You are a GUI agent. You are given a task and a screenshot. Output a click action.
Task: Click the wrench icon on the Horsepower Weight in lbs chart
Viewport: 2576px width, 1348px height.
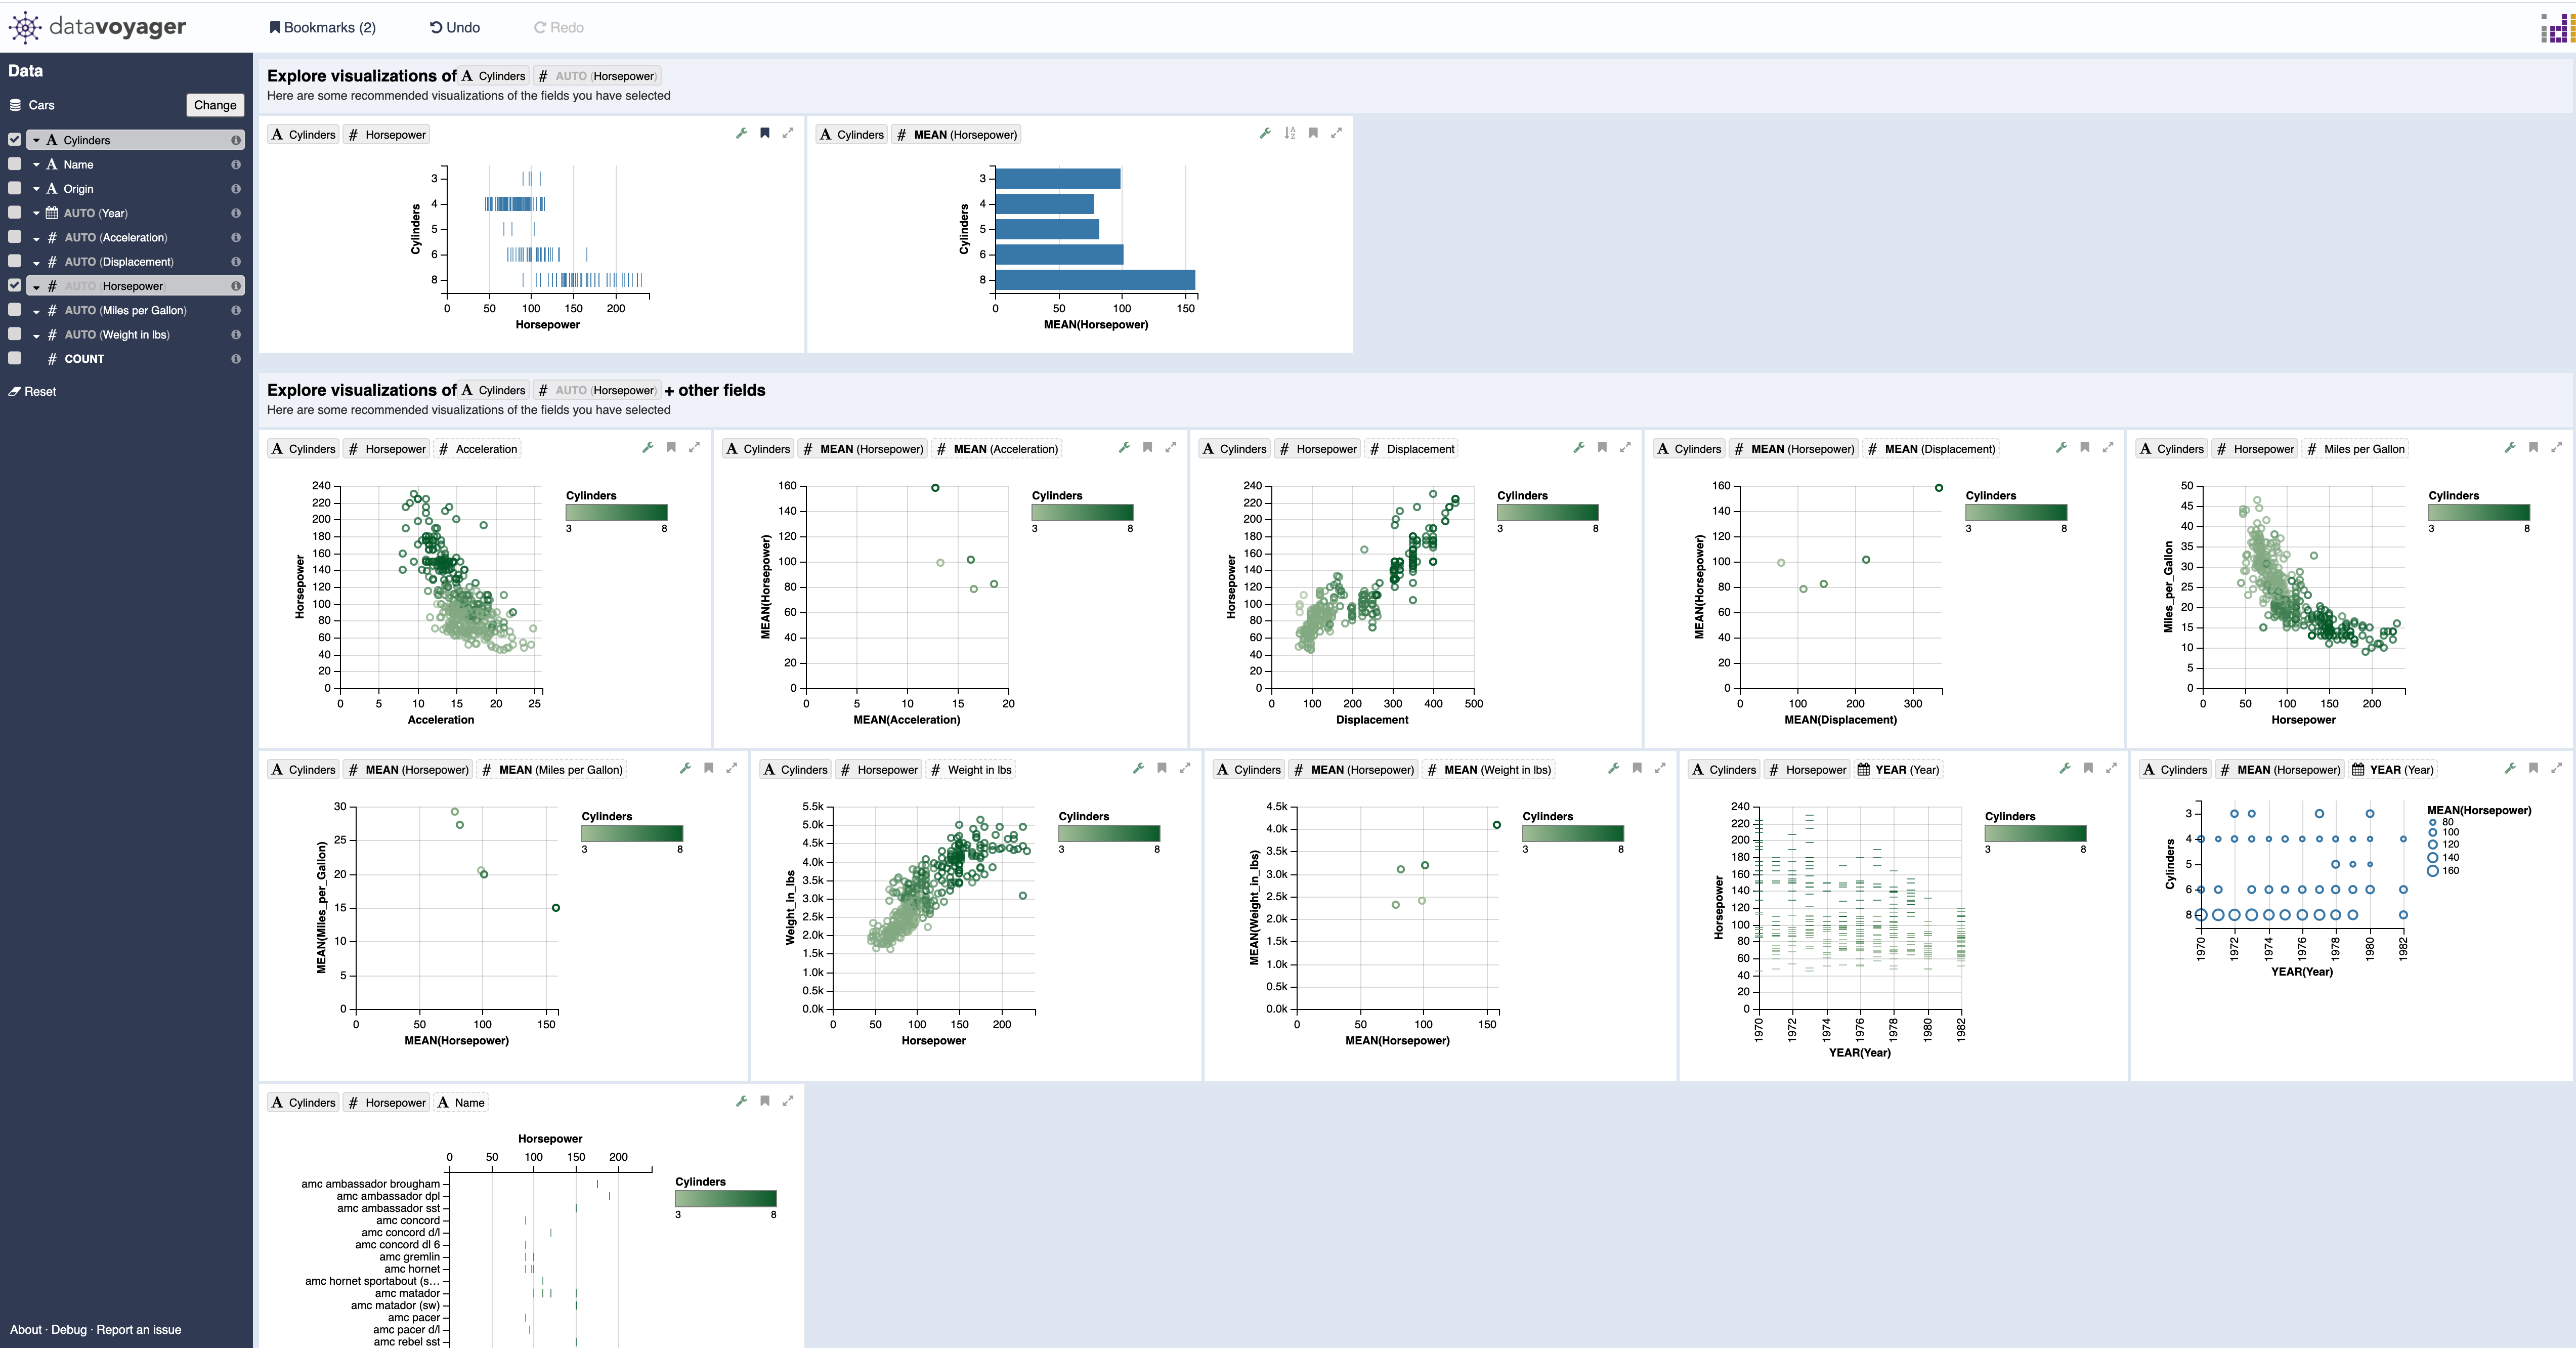tap(1138, 768)
